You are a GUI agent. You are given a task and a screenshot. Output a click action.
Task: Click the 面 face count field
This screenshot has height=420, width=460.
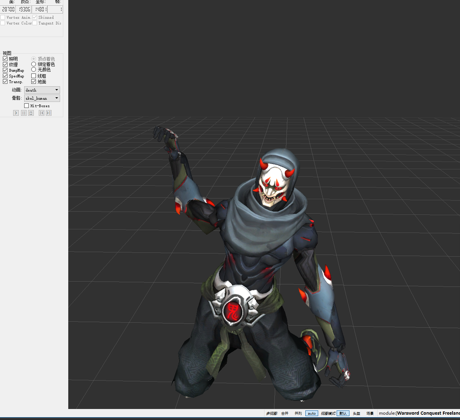[8, 9]
